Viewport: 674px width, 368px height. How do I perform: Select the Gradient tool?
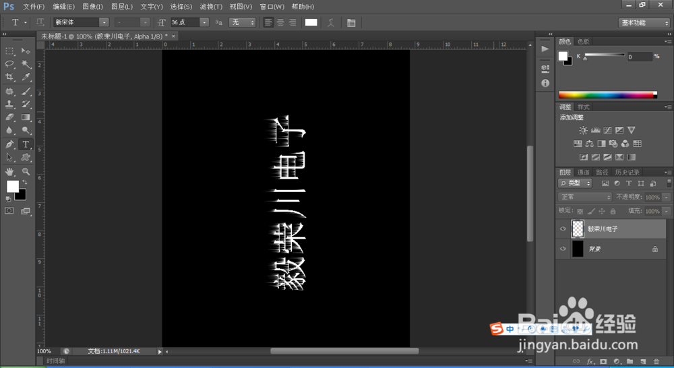pos(26,117)
